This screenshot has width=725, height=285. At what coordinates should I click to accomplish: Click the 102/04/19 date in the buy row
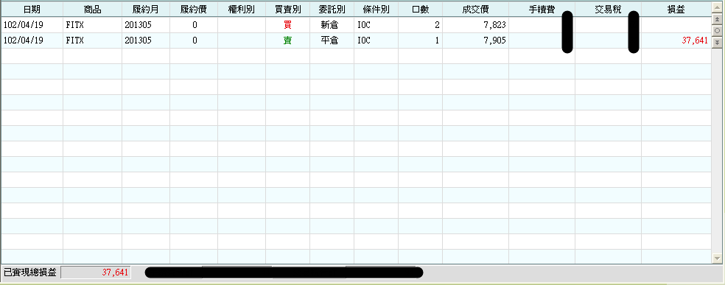click(x=32, y=25)
